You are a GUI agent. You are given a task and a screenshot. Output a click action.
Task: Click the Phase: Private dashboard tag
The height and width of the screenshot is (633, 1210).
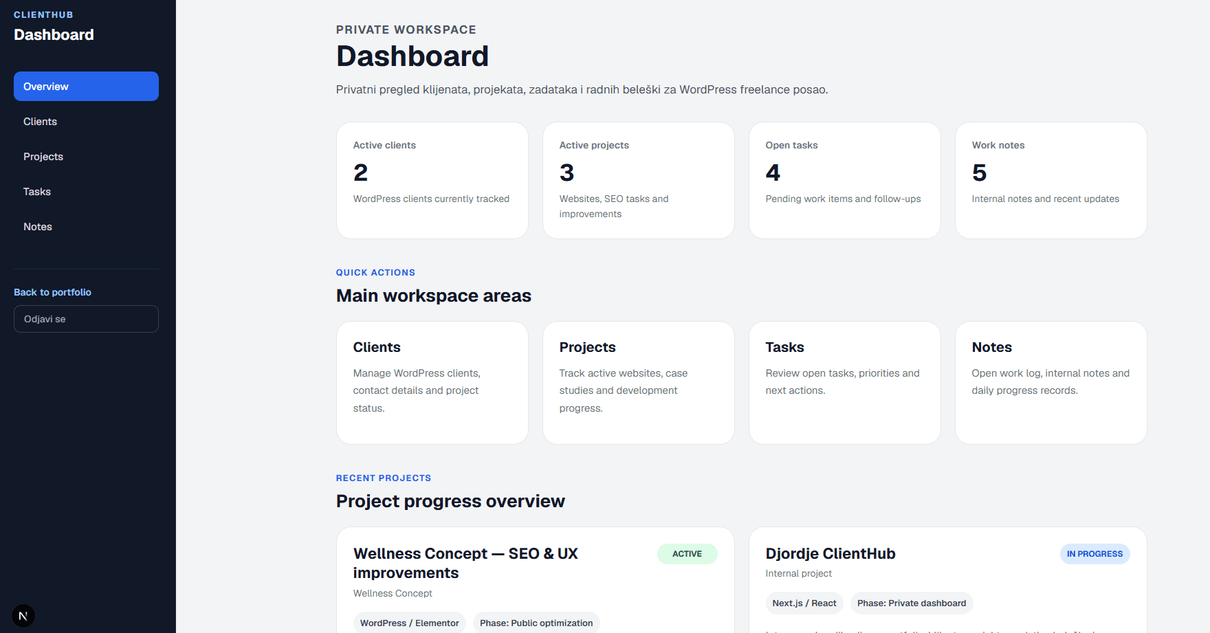point(912,603)
